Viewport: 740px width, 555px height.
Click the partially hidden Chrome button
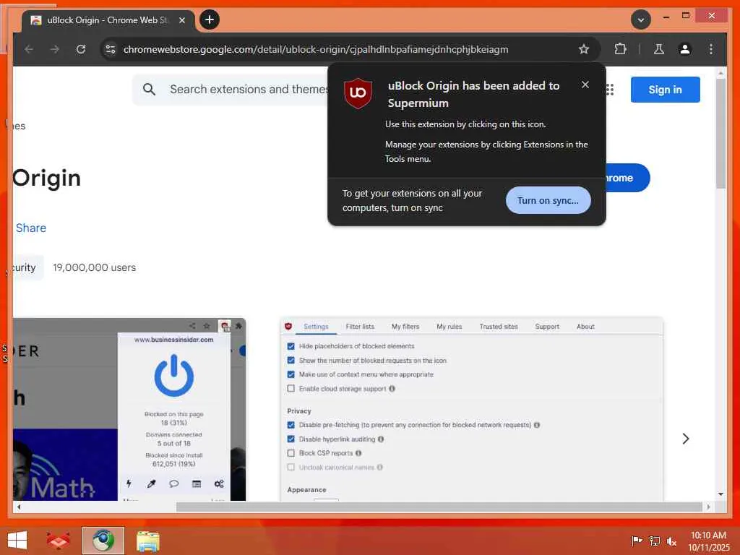click(628, 178)
